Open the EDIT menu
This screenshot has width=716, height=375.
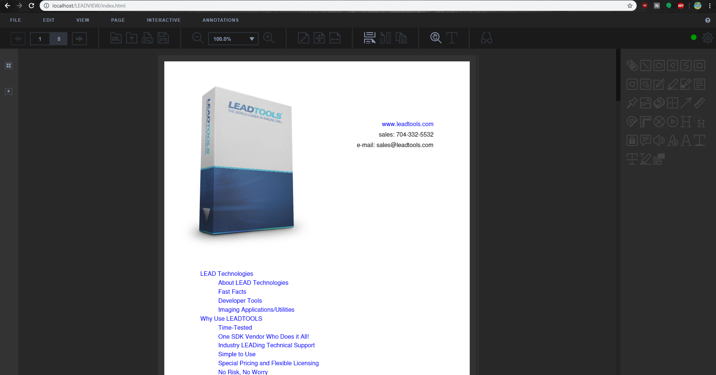tap(49, 20)
